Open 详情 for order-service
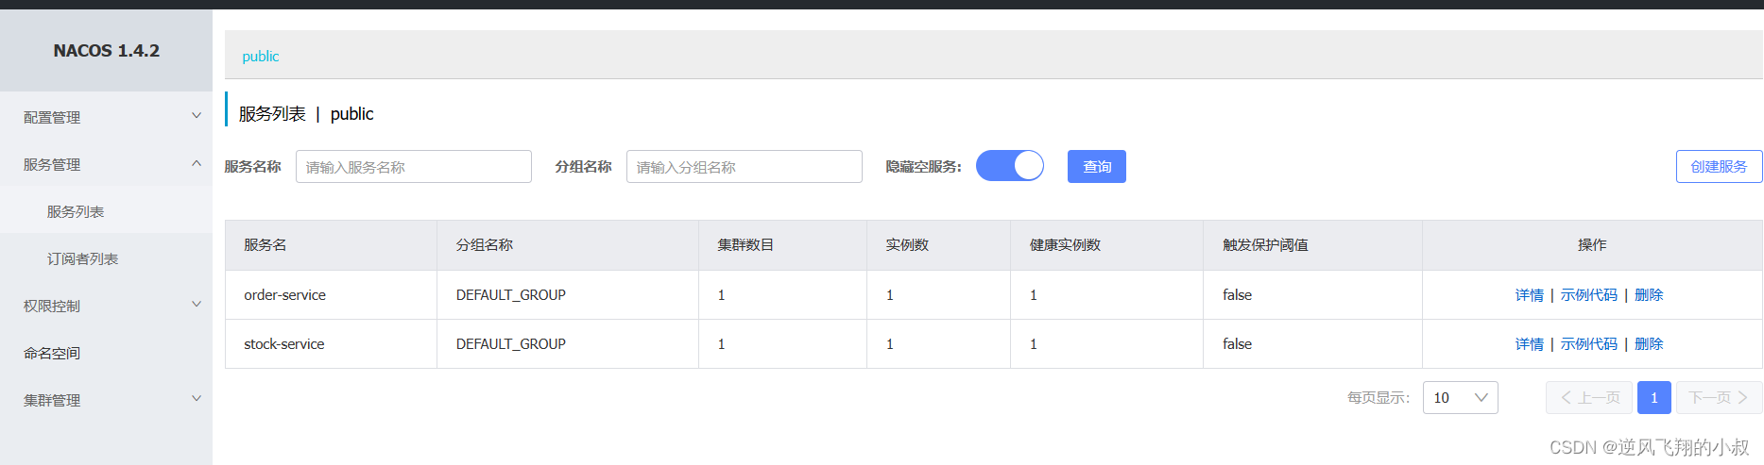 [x=1529, y=295]
